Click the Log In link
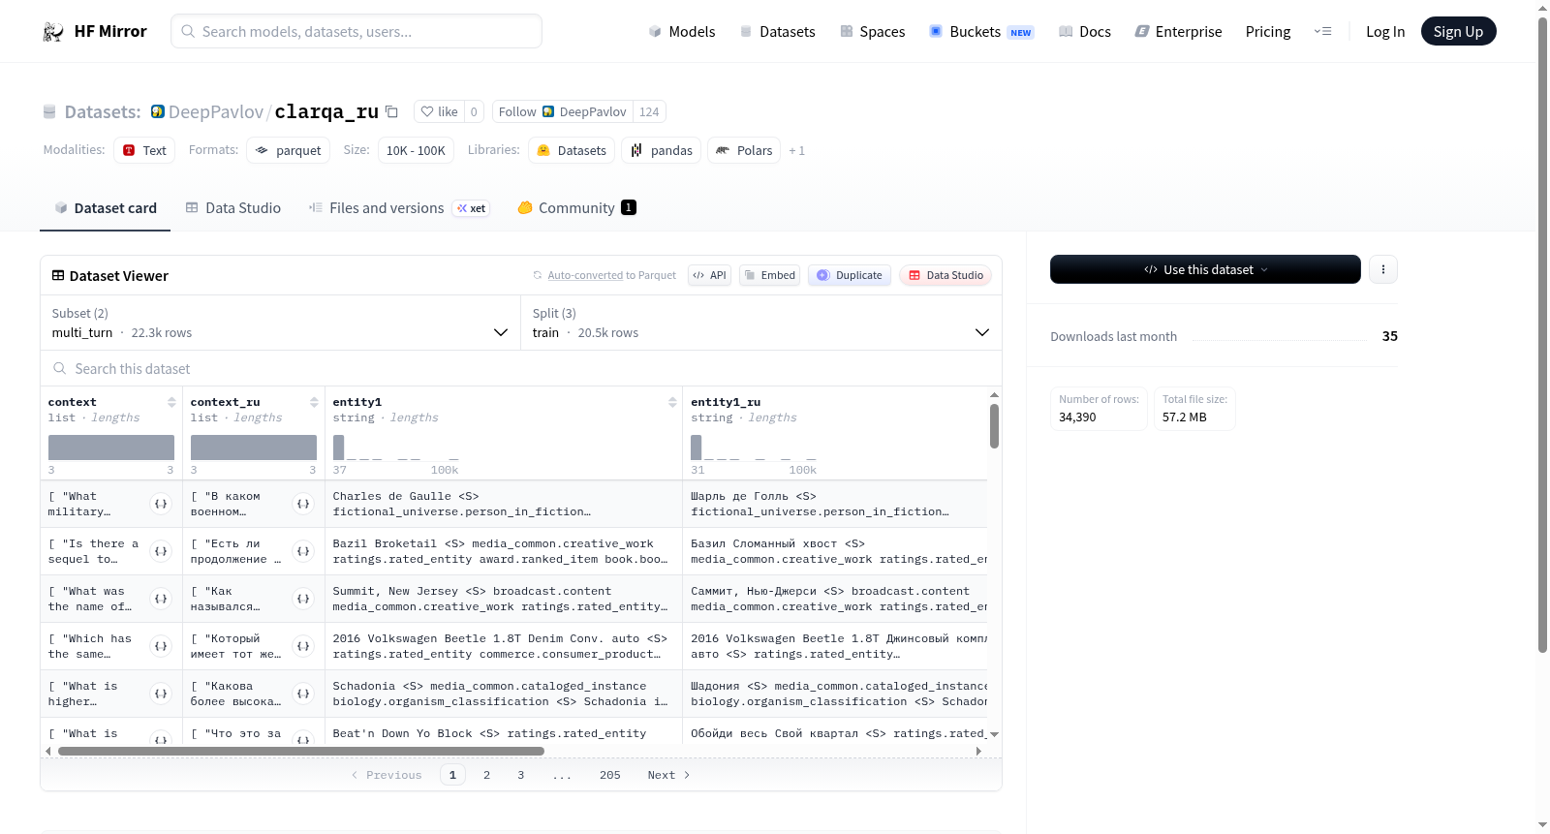Image resolution: width=1550 pixels, height=834 pixels. pyautogui.click(x=1385, y=32)
